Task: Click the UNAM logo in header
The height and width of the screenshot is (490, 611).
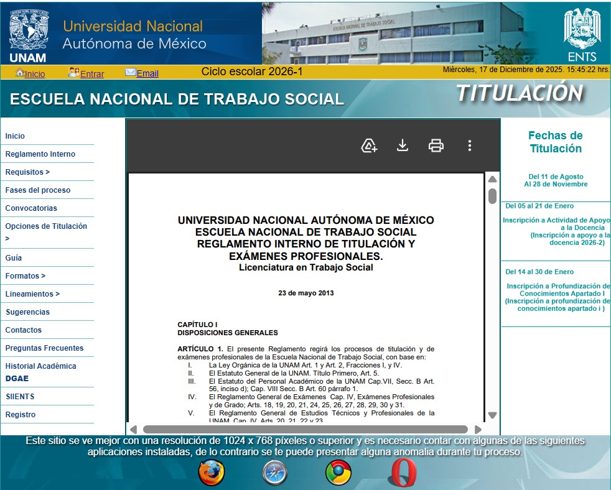Action: click(x=29, y=36)
